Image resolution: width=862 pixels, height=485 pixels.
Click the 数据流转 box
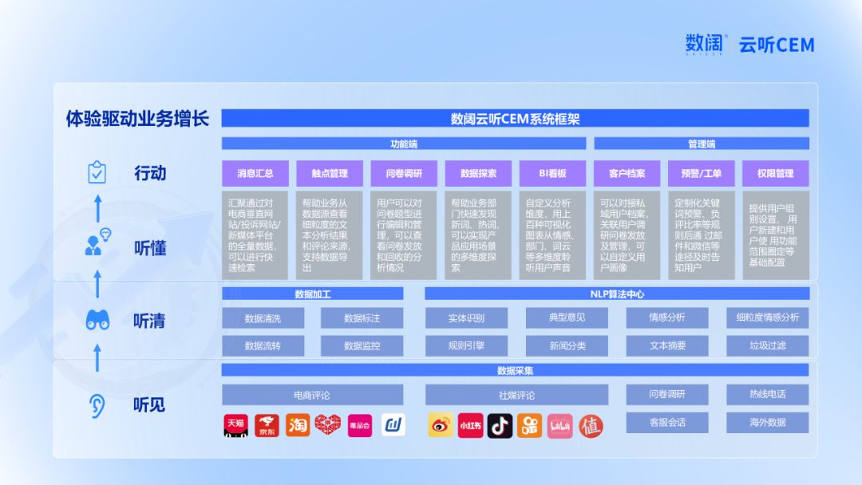click(263, 345)
